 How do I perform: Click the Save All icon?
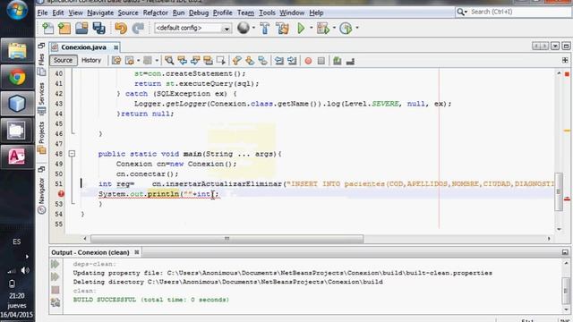pos(98,28)
